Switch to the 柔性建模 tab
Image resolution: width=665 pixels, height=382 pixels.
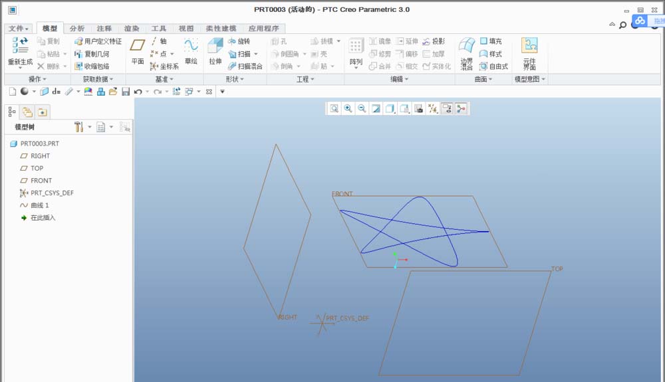pos(221,29)
